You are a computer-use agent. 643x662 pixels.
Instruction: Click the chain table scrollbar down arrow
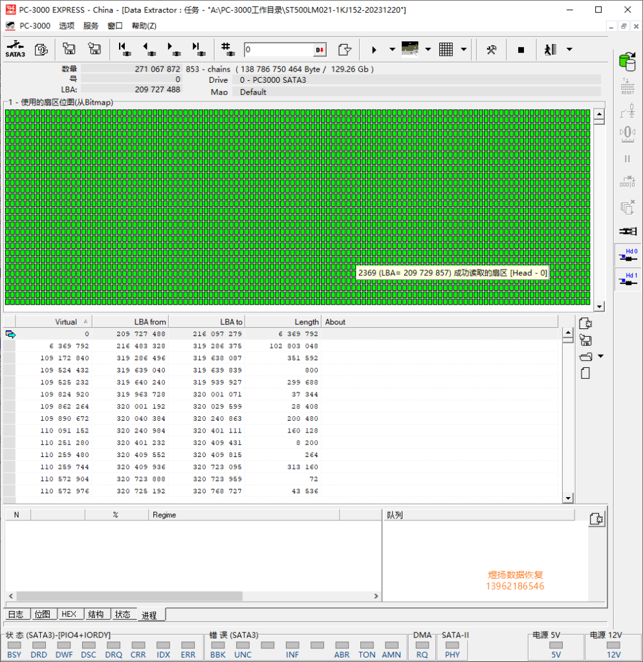point(568,498)
